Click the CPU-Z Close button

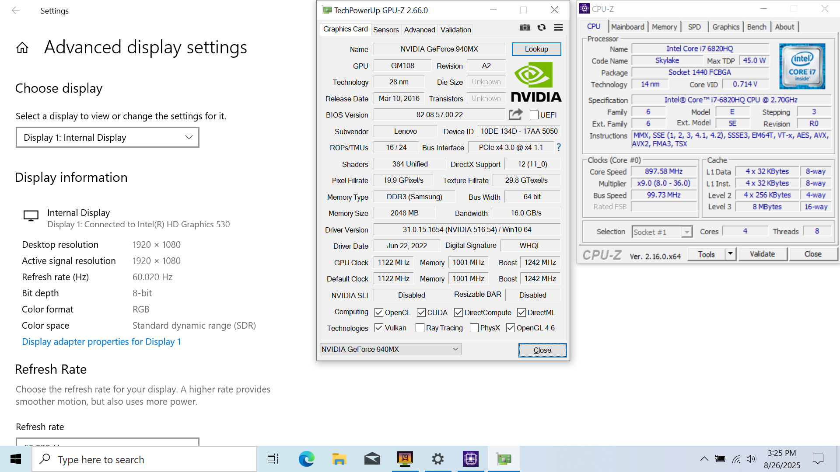[x=812, y=254]
